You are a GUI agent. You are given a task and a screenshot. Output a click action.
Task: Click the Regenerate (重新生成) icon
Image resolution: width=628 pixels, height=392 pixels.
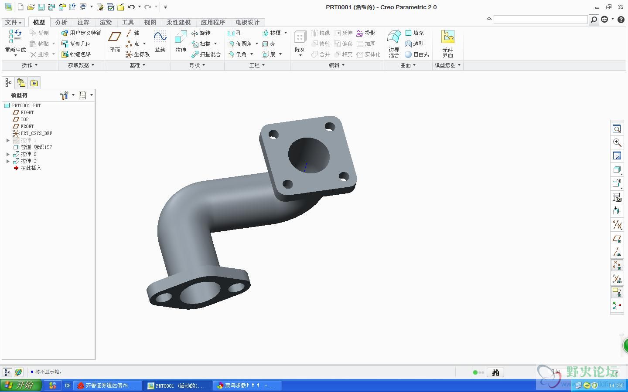pyautogui.click(x=15, y=37)
